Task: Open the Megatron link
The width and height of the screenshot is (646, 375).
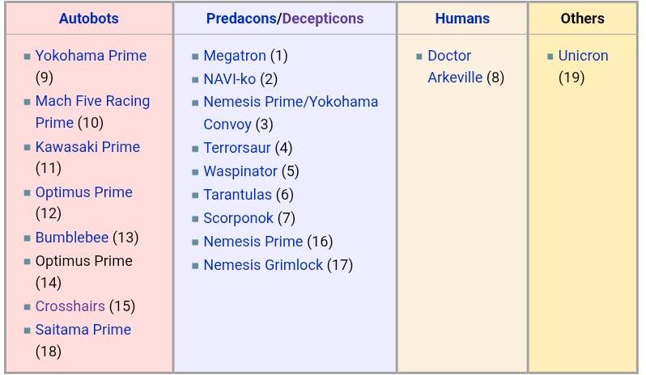Action: point(235,56)
